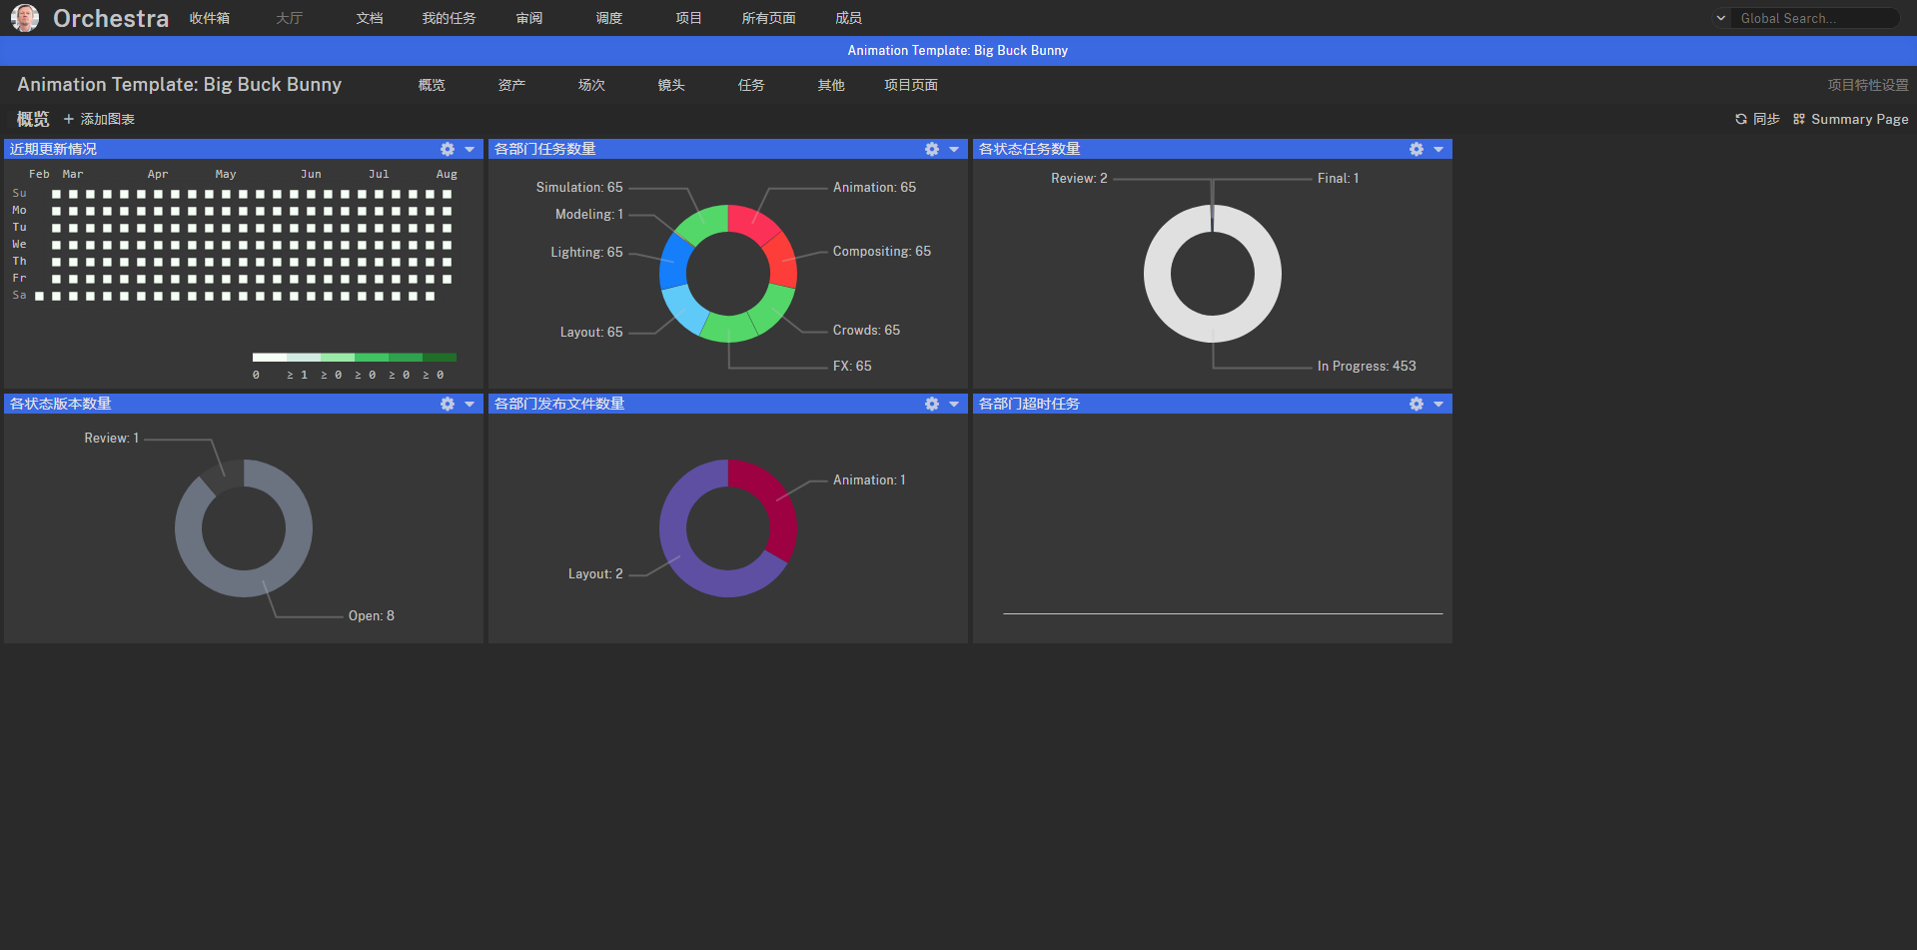Click the 各部门超时任务 widget title
The height and width of the screenshot is (950, 1917).
pos(1029,404)
